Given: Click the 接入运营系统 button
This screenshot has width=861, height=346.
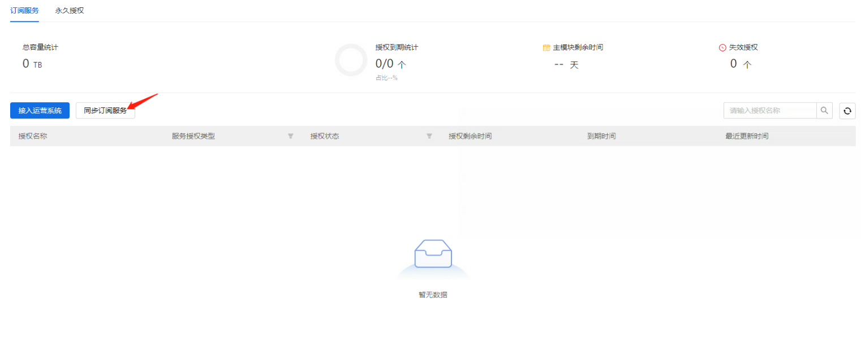Looking at the screenshot, I should [x=40, y=111].
